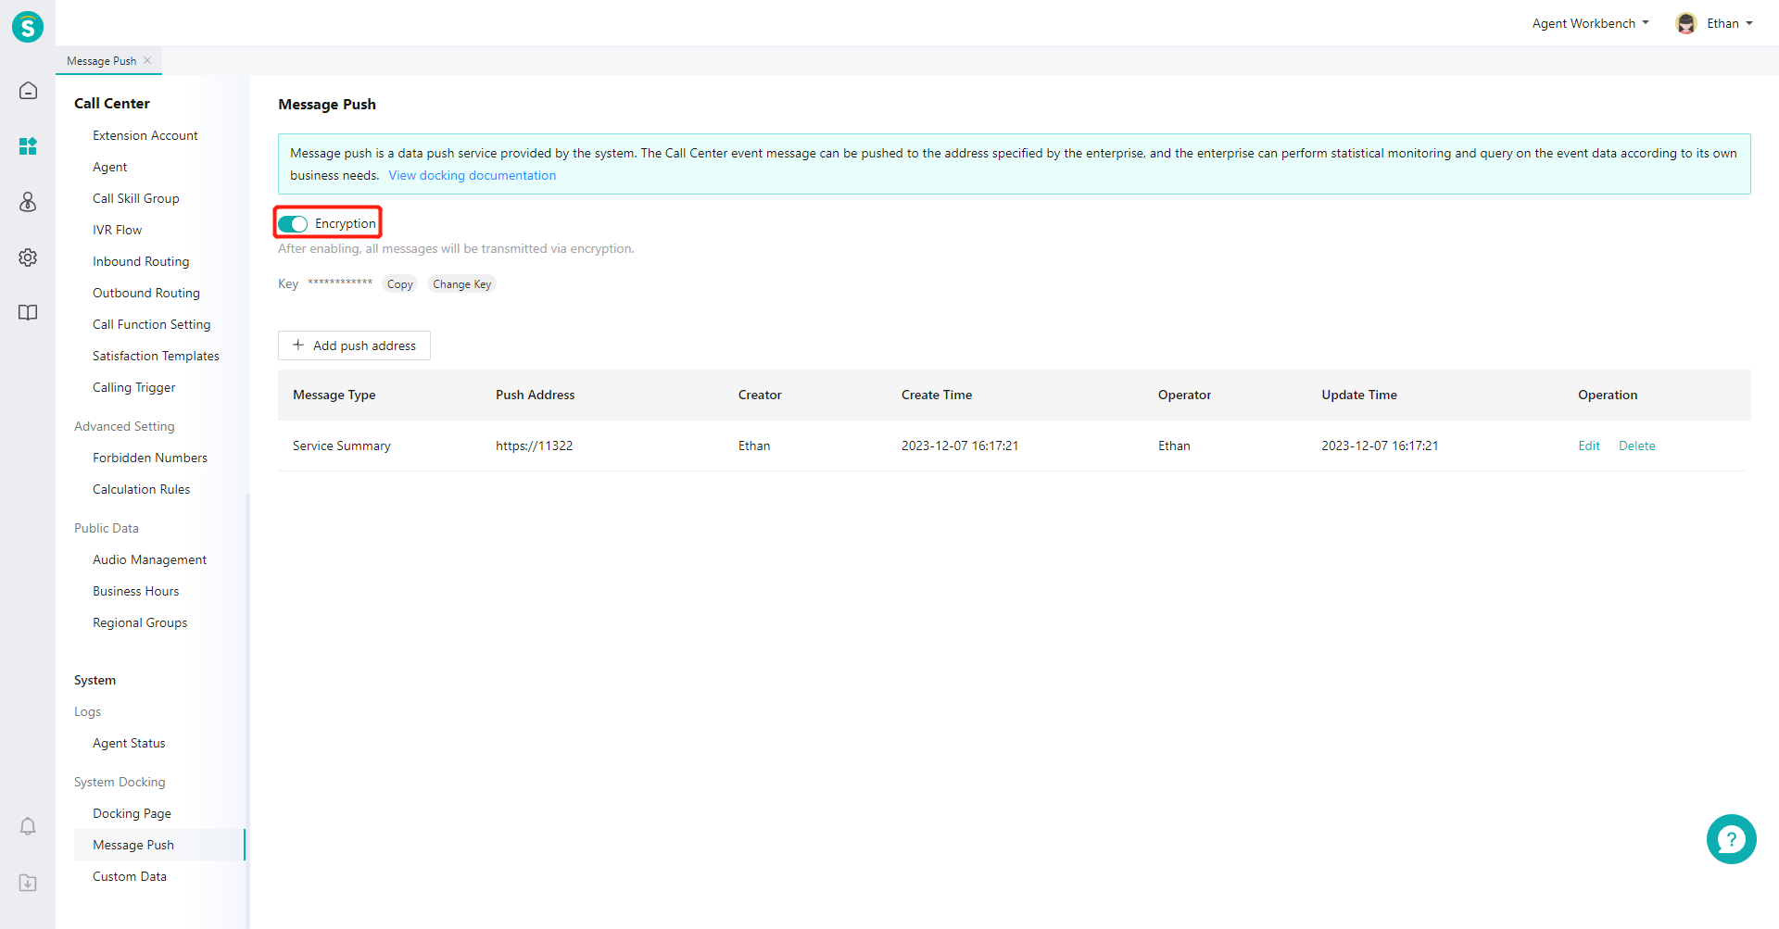Click the Service Summary message type cell
This screenshot has height=929, width=1779.
coord(342,446)
